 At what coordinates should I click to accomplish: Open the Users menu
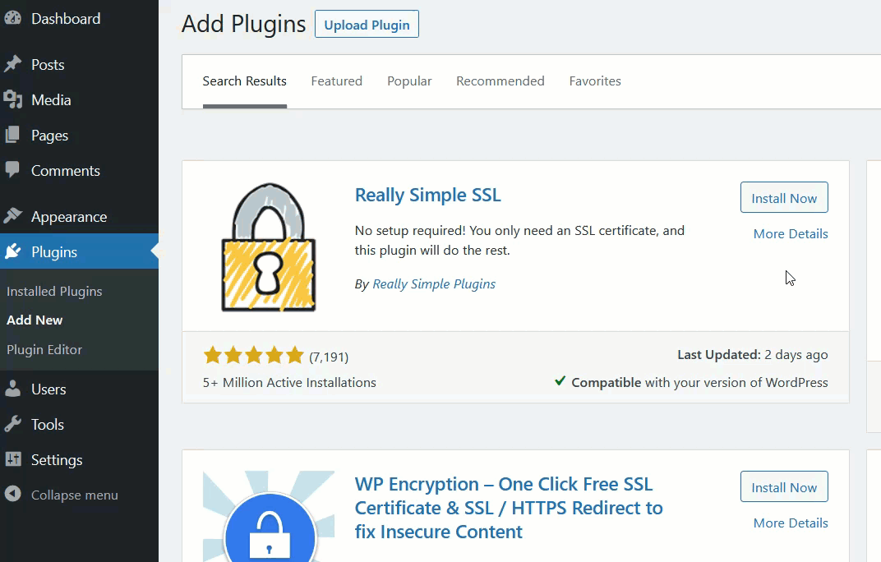tap(79, 389)
